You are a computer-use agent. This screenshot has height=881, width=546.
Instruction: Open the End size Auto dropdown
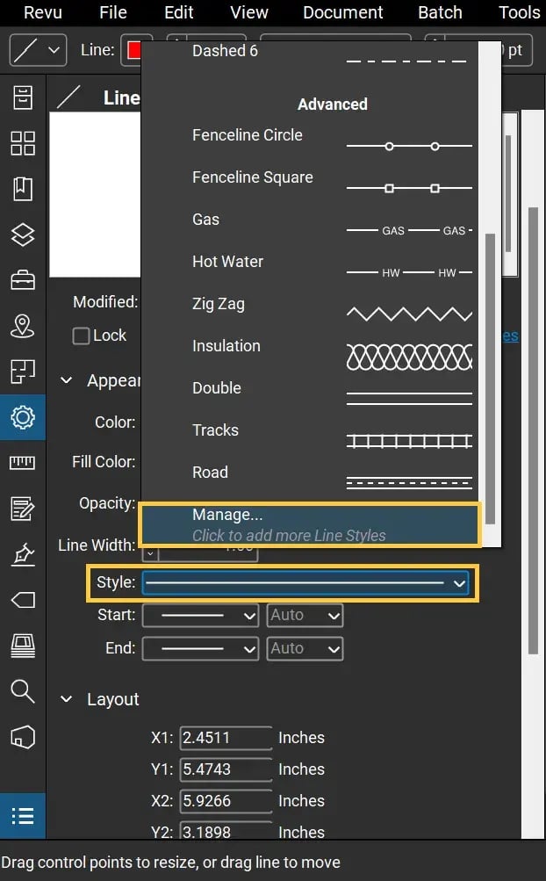pyautogui.click(x=305, y=649)
